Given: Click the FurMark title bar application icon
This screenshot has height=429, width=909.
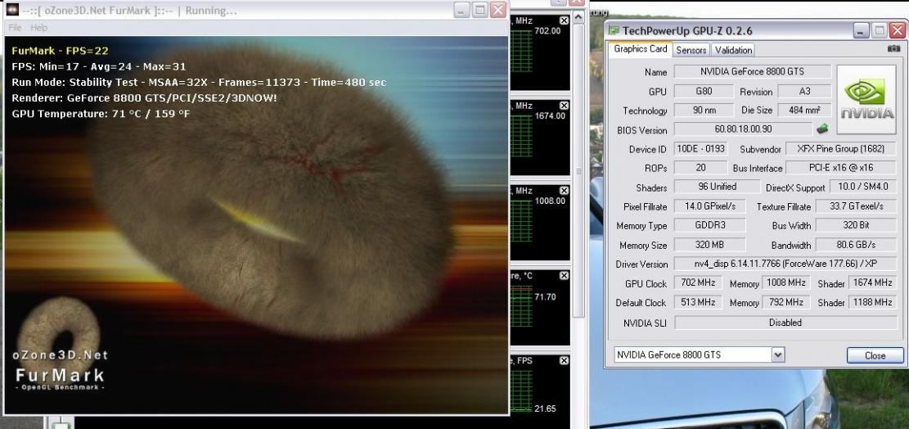Looking at the screenshot, I should coord(12,9).
